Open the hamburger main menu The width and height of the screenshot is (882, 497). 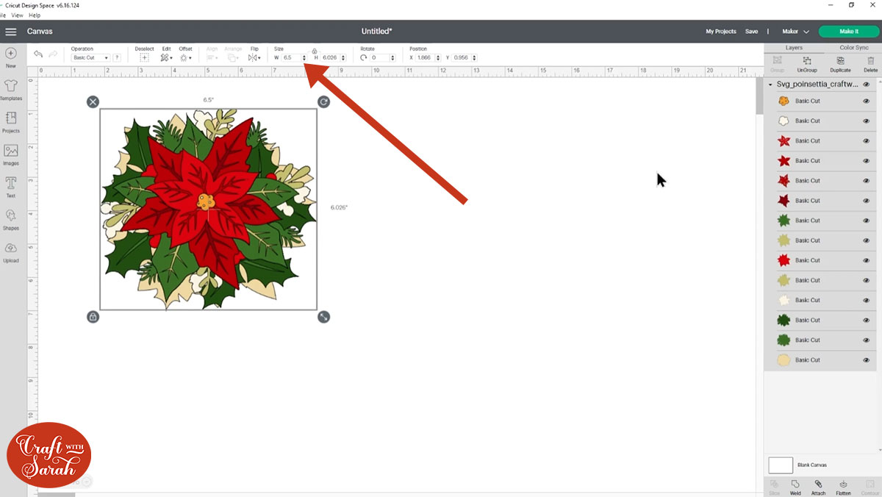(x=10, y=32)
